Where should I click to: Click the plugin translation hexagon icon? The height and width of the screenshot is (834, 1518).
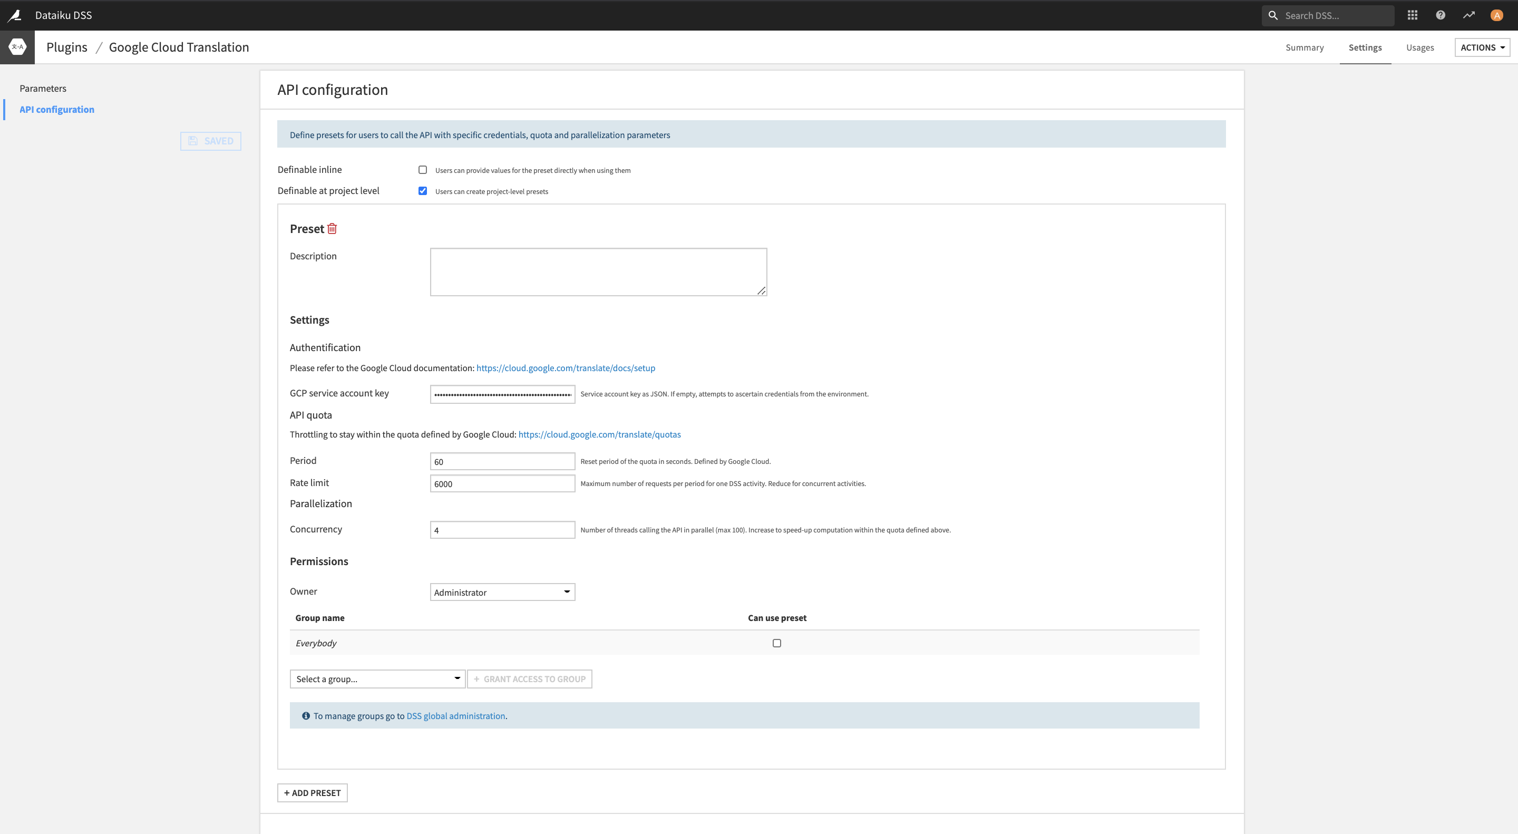coord(17,47)
